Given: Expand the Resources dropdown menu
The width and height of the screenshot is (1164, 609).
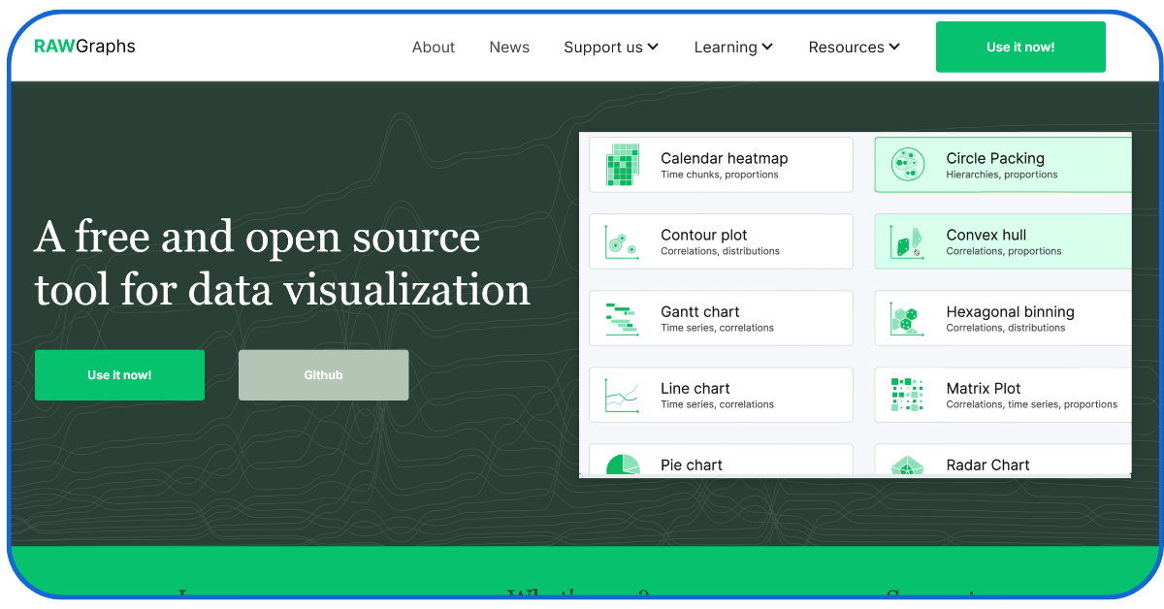Looking at the screenshot, I should coord(854,47).
